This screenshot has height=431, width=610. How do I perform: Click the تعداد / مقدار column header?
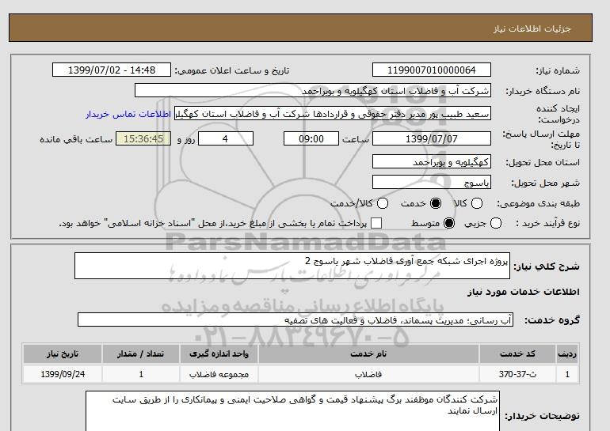click(x=141, y=353)
